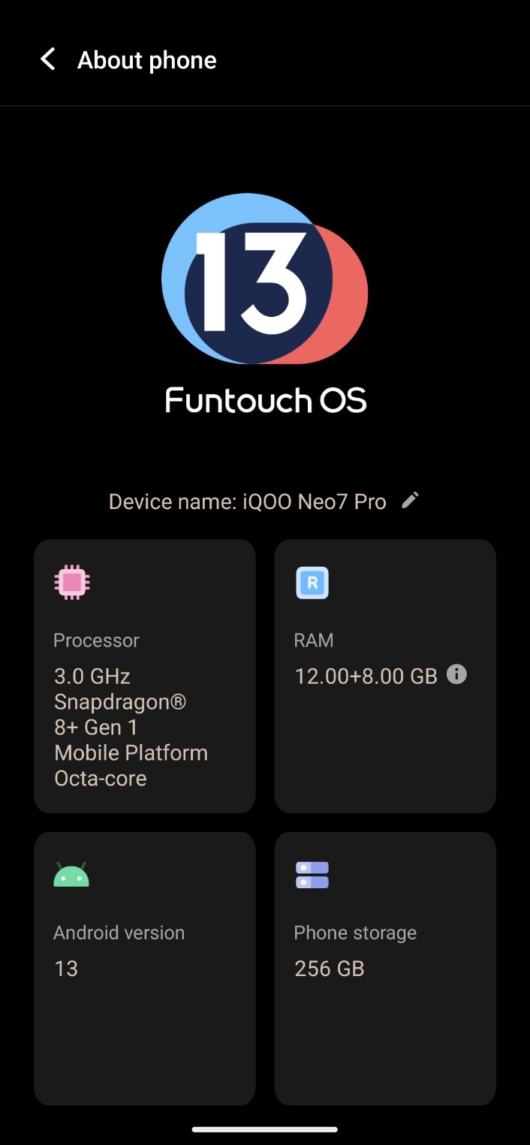
Task: Tap the Android version number 13
Action: pyautogui.click(x=66, y=969)
